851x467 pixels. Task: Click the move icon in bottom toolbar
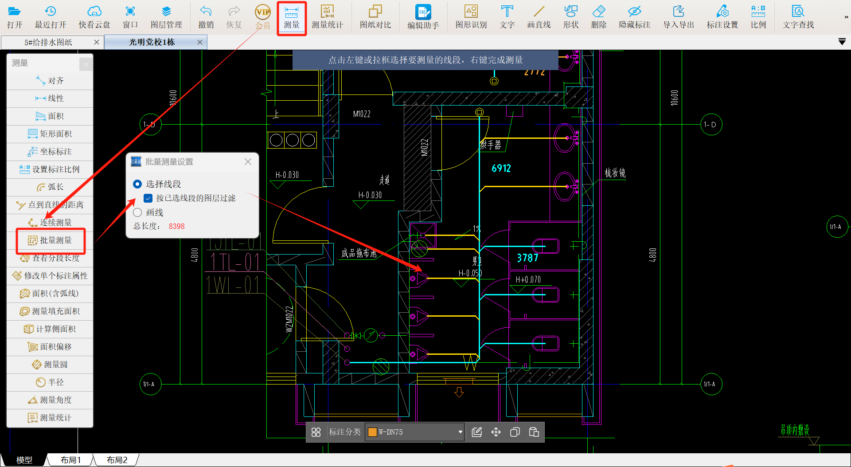pyautogui.click(x=496, y=432)
